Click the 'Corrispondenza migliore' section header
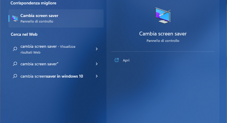227x123 pixels. pyautogui.click(x=33, y=3)
